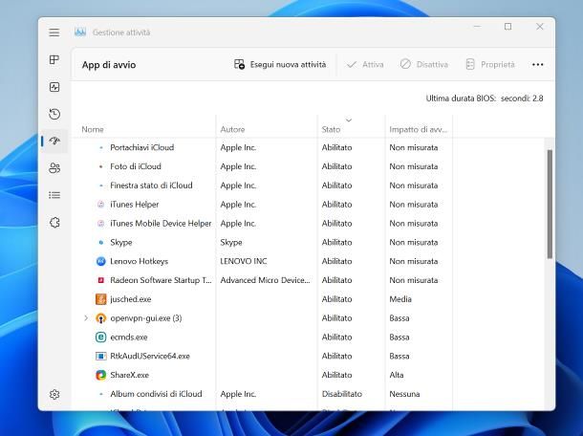
Task: Maximize the Gestione attività window
Action: click(x=507, y=27)
